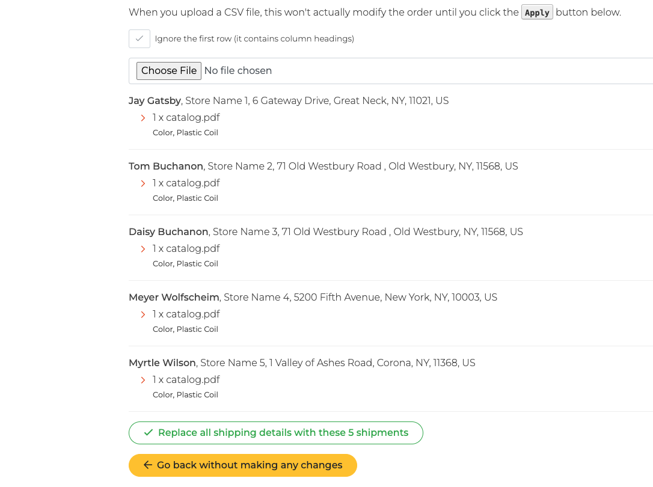
Task: Open Myrtle Wilson's '1 x catalog.pdf' item
Action: tap(186, 379)
